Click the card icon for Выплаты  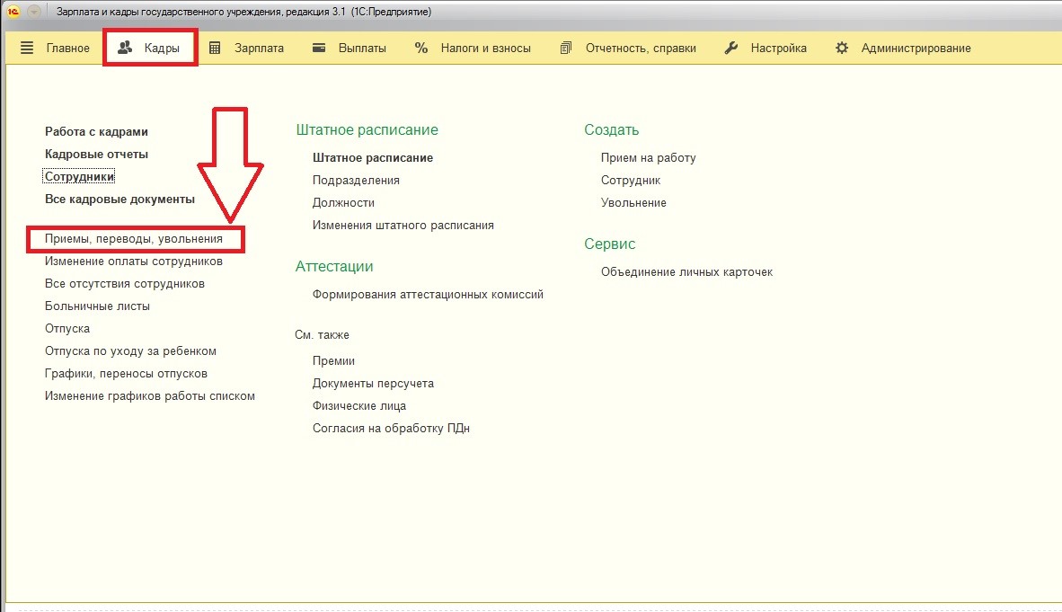[319, 48]
